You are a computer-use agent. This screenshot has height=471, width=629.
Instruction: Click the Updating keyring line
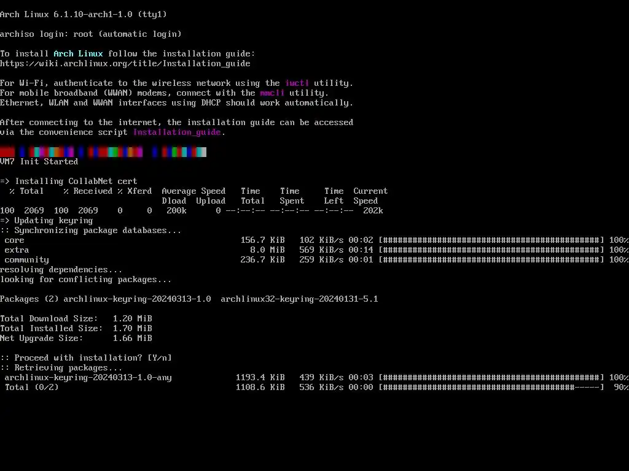coord(47,220)
